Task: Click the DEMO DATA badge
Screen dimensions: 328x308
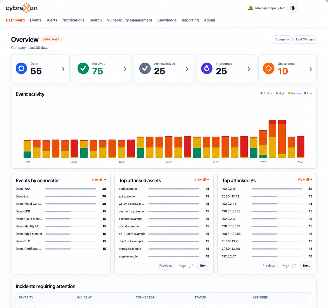Action: tap(51, 40)
